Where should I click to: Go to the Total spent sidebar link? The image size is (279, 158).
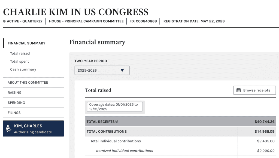[19, 61]
